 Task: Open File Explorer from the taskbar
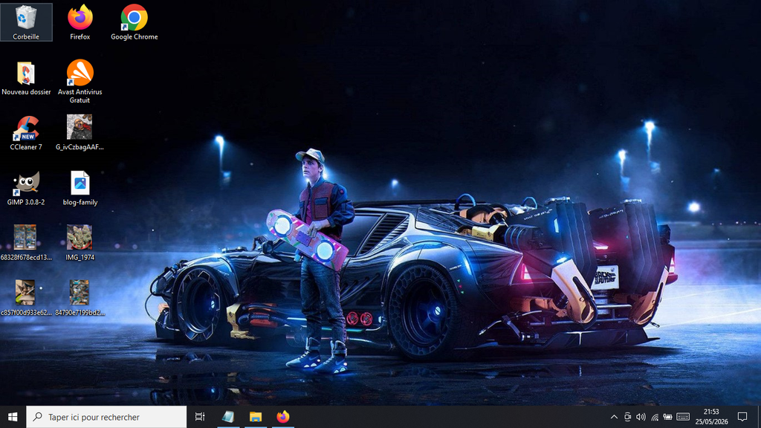point(256,417)
